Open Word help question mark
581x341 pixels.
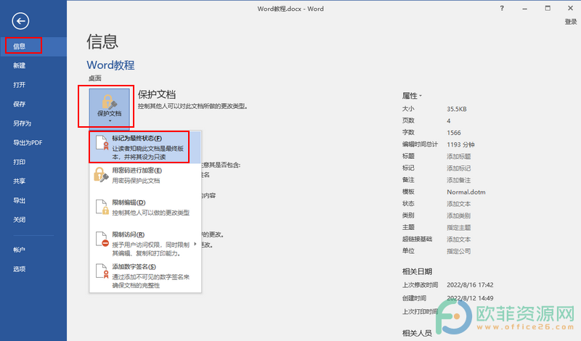tap(502, 8)
